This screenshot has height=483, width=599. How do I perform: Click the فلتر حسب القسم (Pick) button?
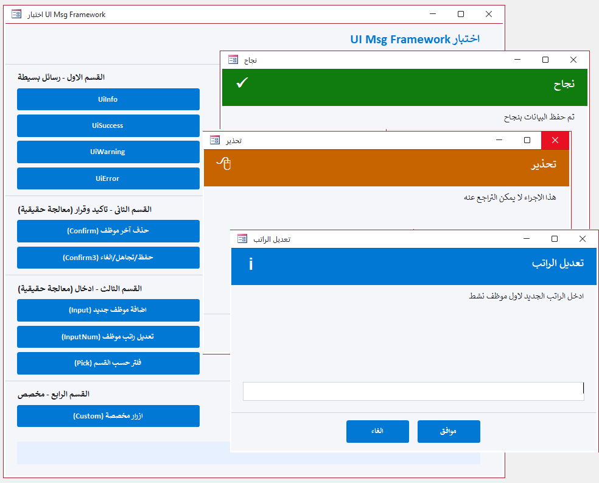coord(108,363)
